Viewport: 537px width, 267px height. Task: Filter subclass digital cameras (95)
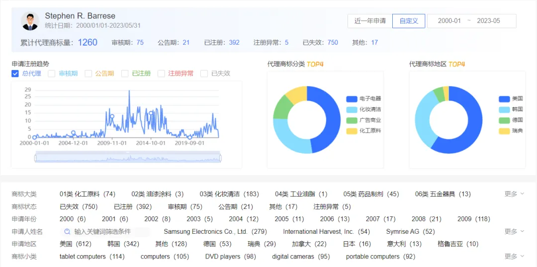[301, 256]
